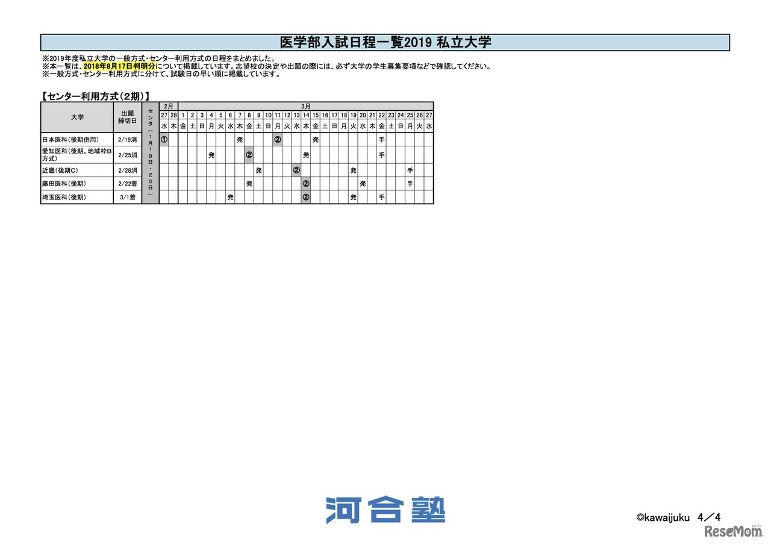Toggle the highlighted 2018年8月17日判明分 text
This screenshot has width=771, height=545.
click(119, 67)
